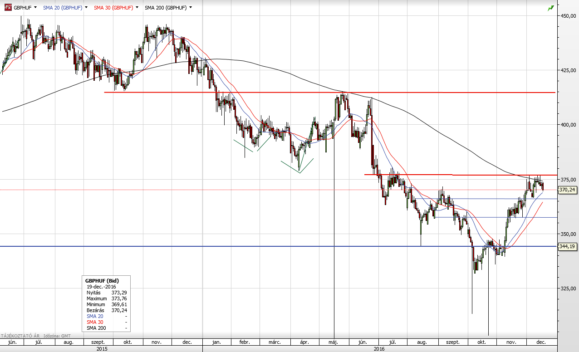This screenshot has height=352, width=579.
Task: Click the Nyitás row in info box
Action: click(106, 293)
